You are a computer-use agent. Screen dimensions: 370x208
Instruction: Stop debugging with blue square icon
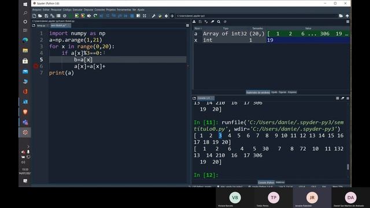tap(132, 16)
